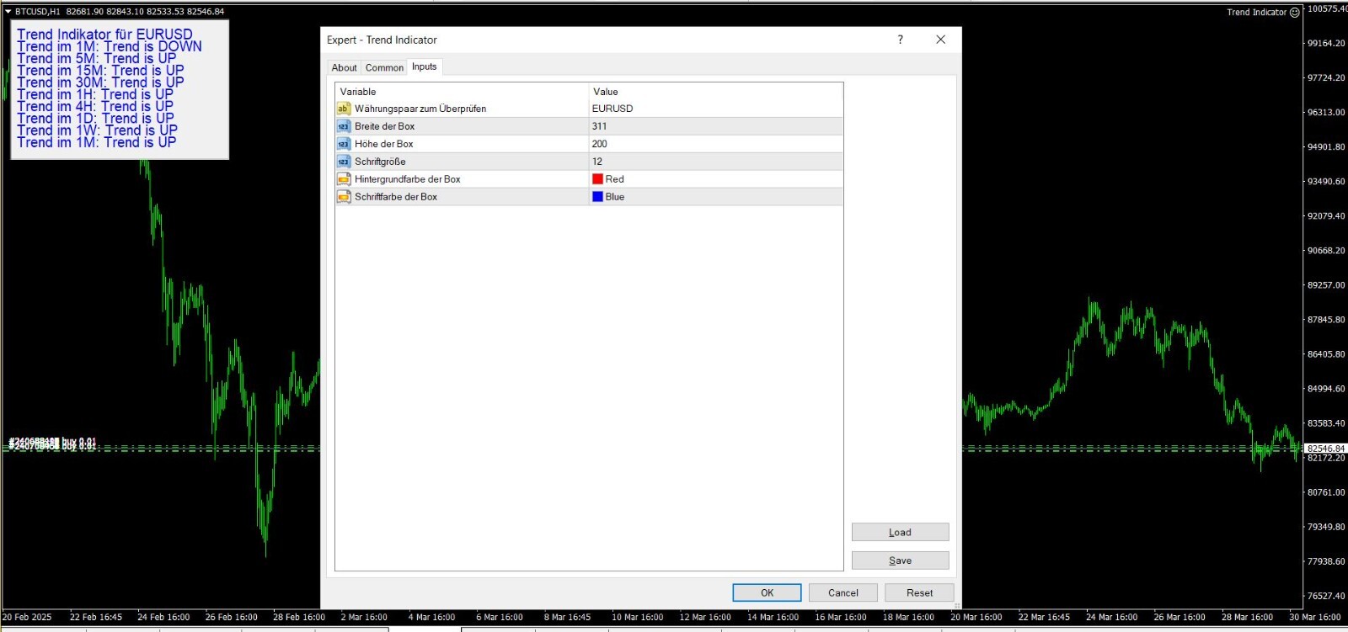Switch to the About tab
Viewport: 1348px width, 632px height.
tap(344, 67)
